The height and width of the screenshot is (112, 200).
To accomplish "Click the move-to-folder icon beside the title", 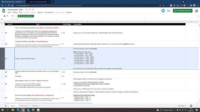I will tap(30, 10).
